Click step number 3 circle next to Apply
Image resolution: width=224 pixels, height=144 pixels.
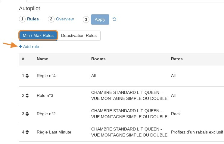[x=86, y=19]
